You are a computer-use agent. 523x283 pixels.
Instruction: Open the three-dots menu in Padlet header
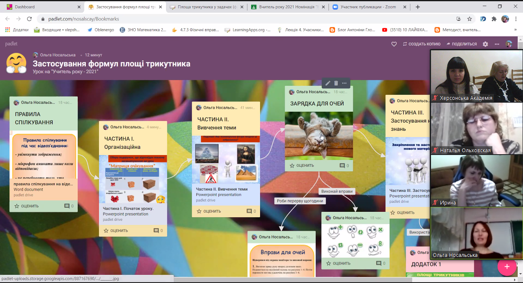coord(497,44)
